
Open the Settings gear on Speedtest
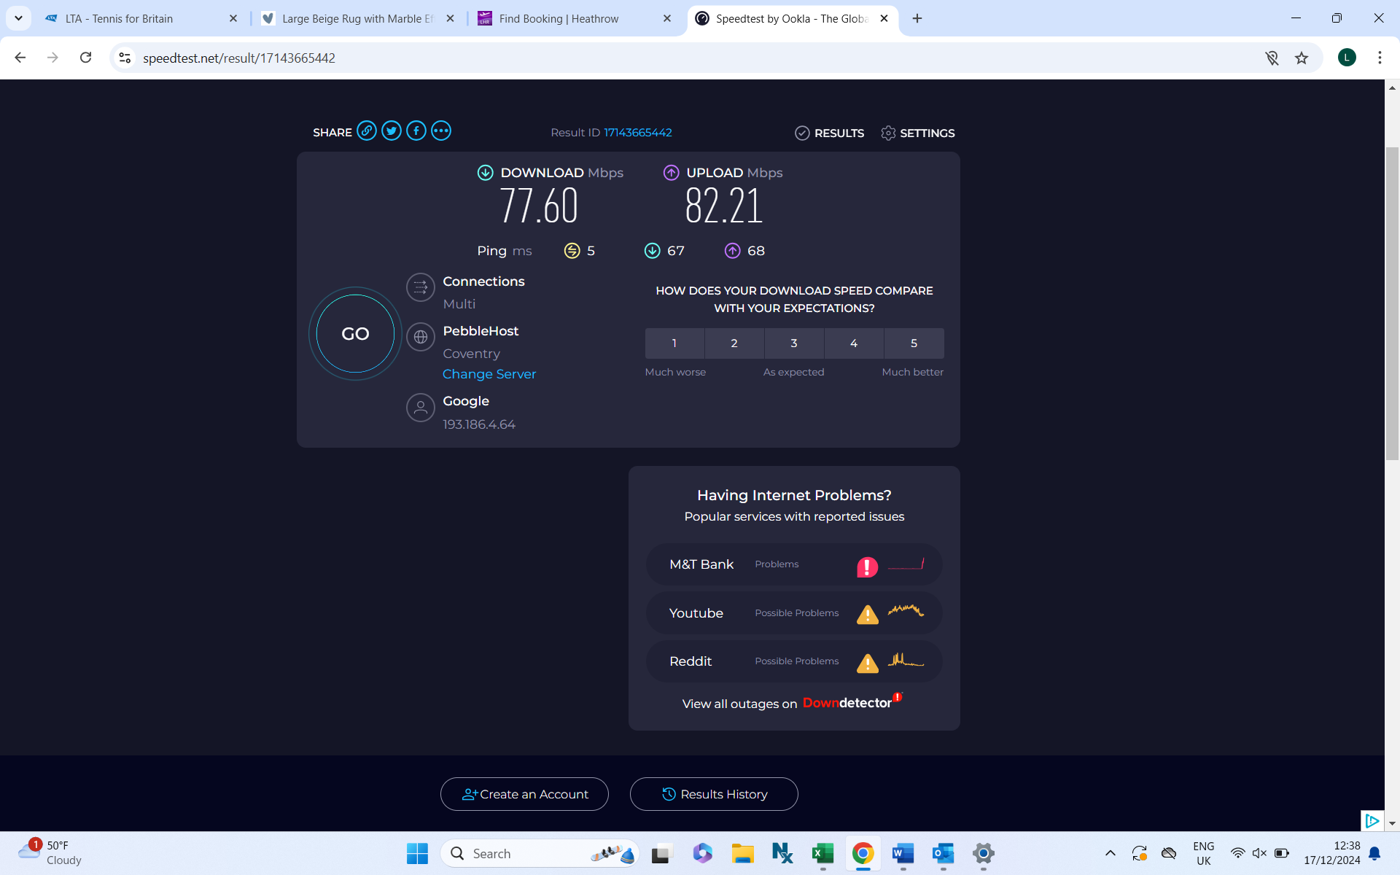point(917,133)
